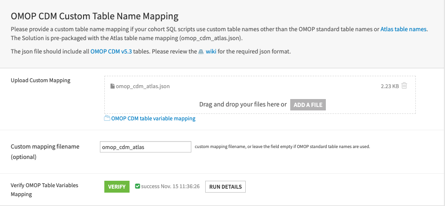Open the OMOP CDM v5.3 link

111,51
